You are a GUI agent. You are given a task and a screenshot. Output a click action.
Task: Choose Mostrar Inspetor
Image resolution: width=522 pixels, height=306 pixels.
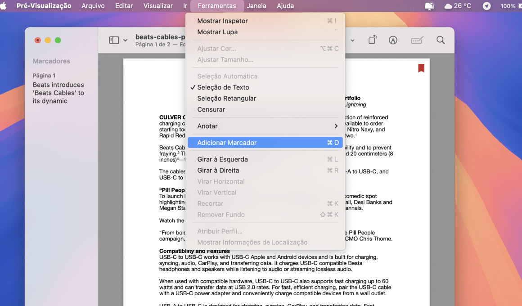tap(265, 21)
